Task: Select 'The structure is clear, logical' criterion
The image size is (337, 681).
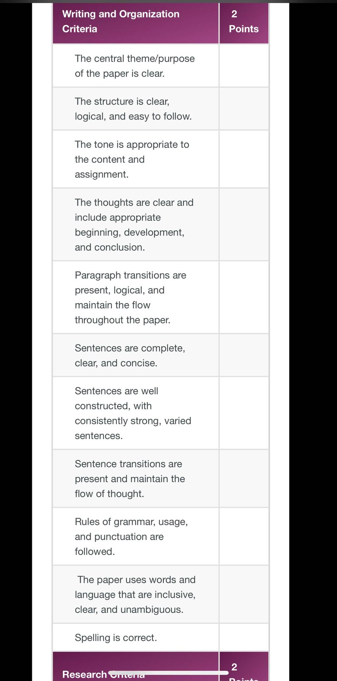Action: coord(136,109)
